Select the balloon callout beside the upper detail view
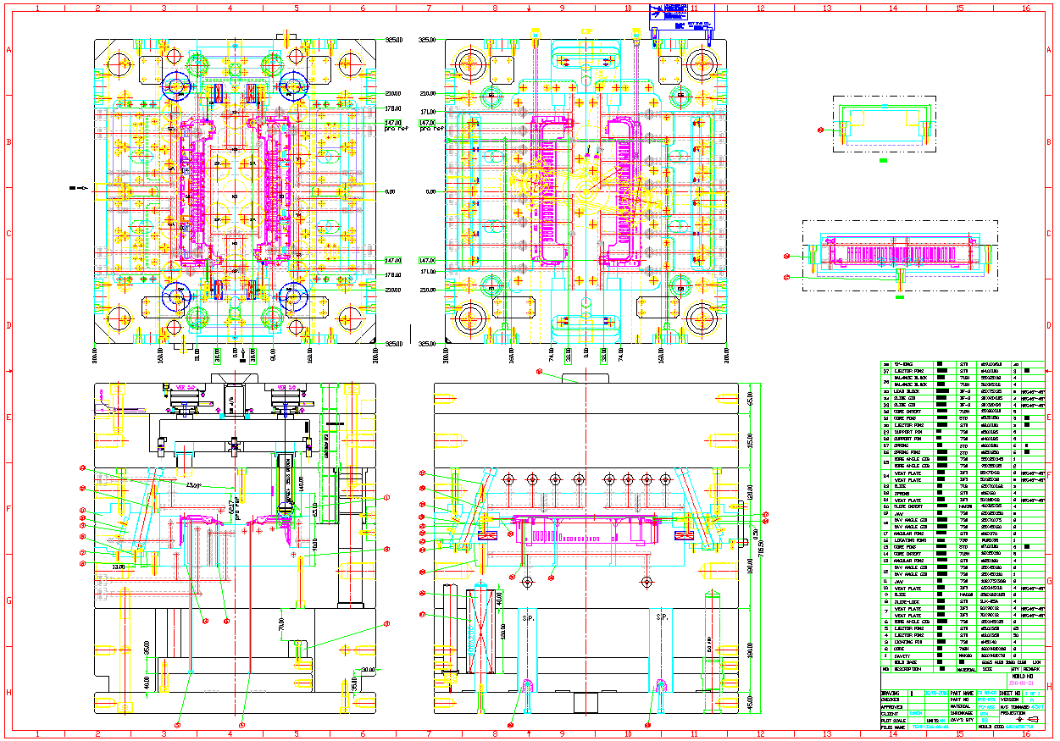 819,130
